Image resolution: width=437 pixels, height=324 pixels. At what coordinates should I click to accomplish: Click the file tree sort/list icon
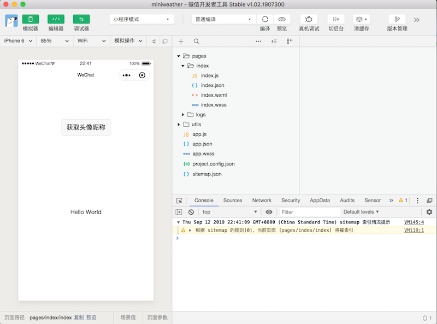(x=274, y=42)
